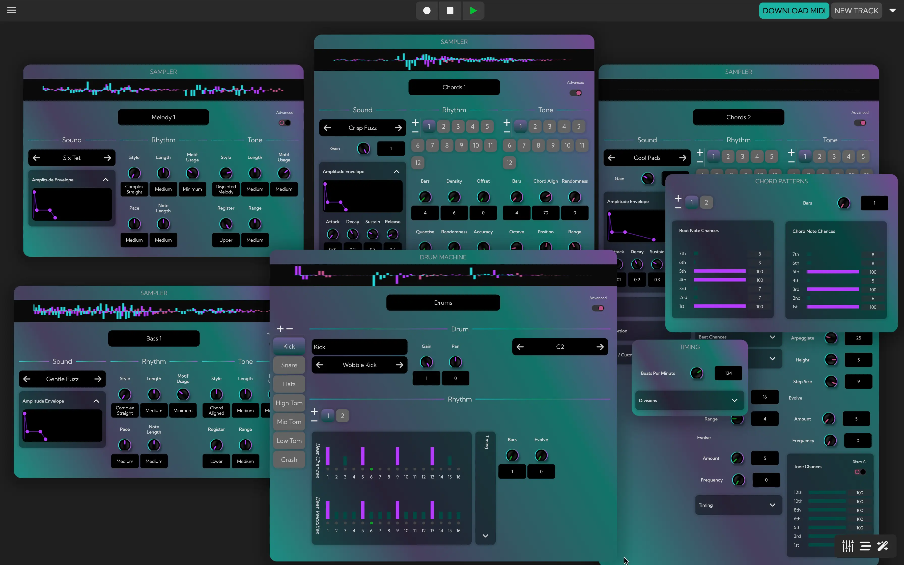Select the Snare tab in the Drum Machine
Image resolution: width=904 pixels, height=565 pixels.
point(288,365)
